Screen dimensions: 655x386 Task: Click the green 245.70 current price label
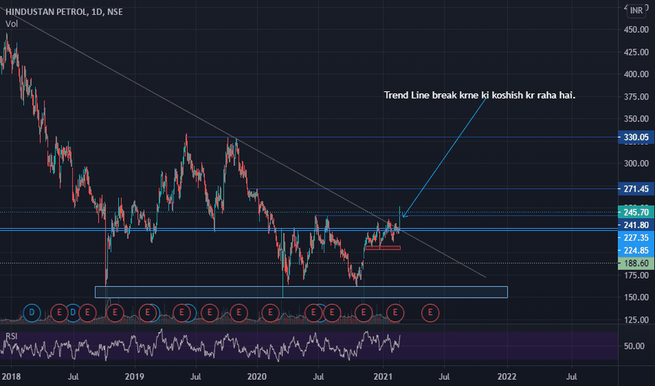coord(636,213)
